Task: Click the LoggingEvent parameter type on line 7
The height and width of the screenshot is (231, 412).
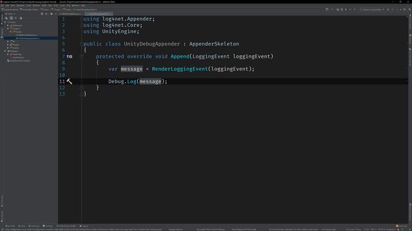Action: (x=211, y=56)
